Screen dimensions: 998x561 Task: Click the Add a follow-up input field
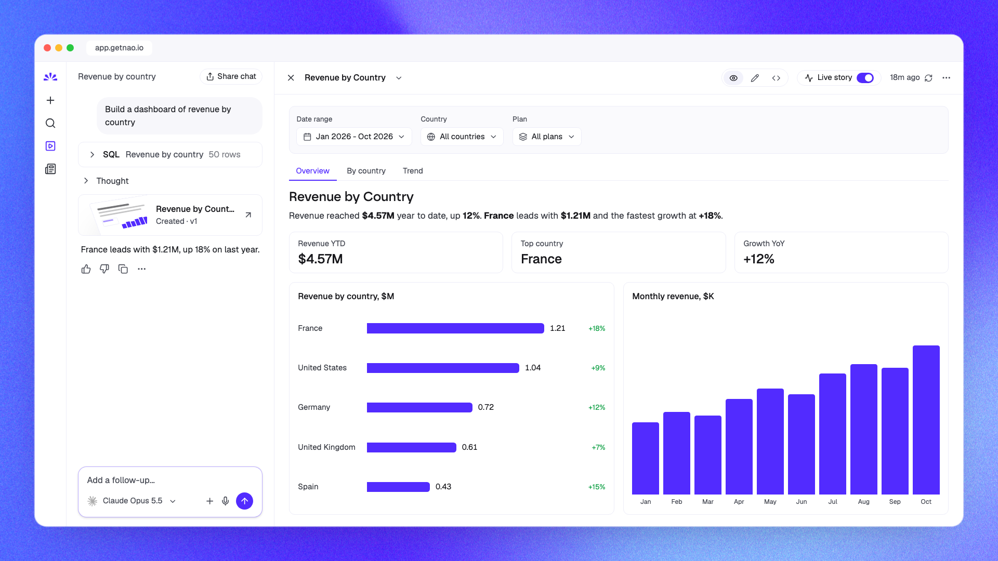click(x=170, y=480)
